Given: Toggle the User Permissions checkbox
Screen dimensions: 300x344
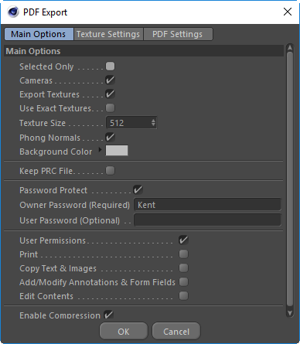Looking at the screenshot, I should pyautogui.click(x=183, y=240).
